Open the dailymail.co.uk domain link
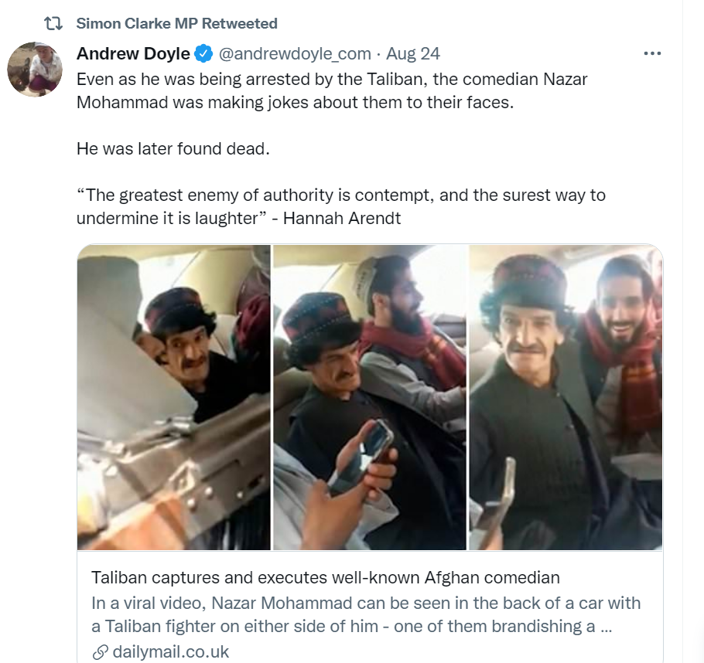The width and height of the screenshot is (704, 663). pyautogui.click(x=171, y=652)
